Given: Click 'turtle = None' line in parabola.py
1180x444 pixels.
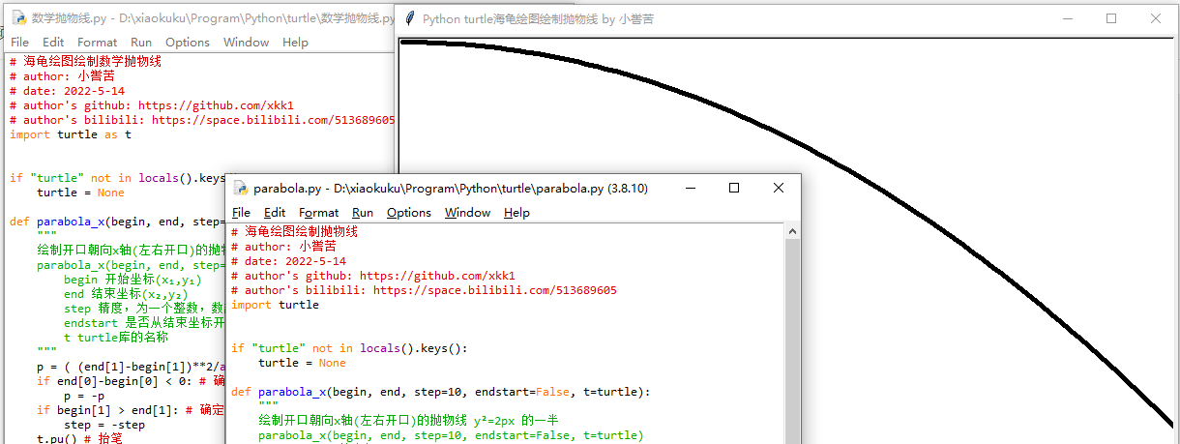Looking at the screenshot, I should point(302,363).
